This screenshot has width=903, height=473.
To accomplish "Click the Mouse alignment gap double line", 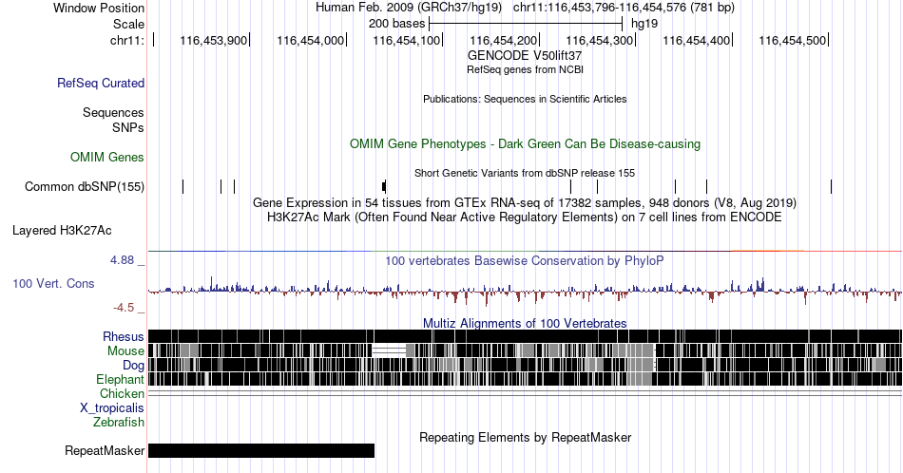I will (390, 350).
